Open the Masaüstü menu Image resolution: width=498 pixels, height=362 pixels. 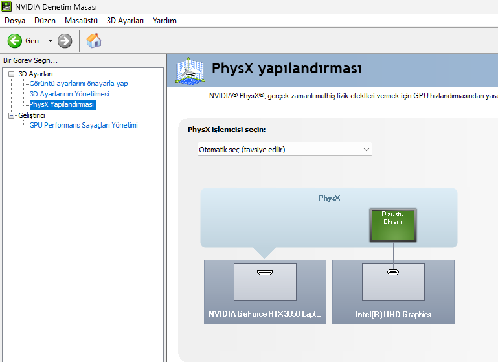[x=81, y=21]
